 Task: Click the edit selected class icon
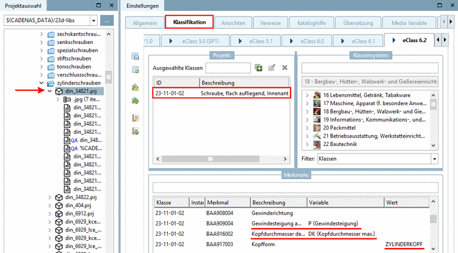(x=272, y=68)
